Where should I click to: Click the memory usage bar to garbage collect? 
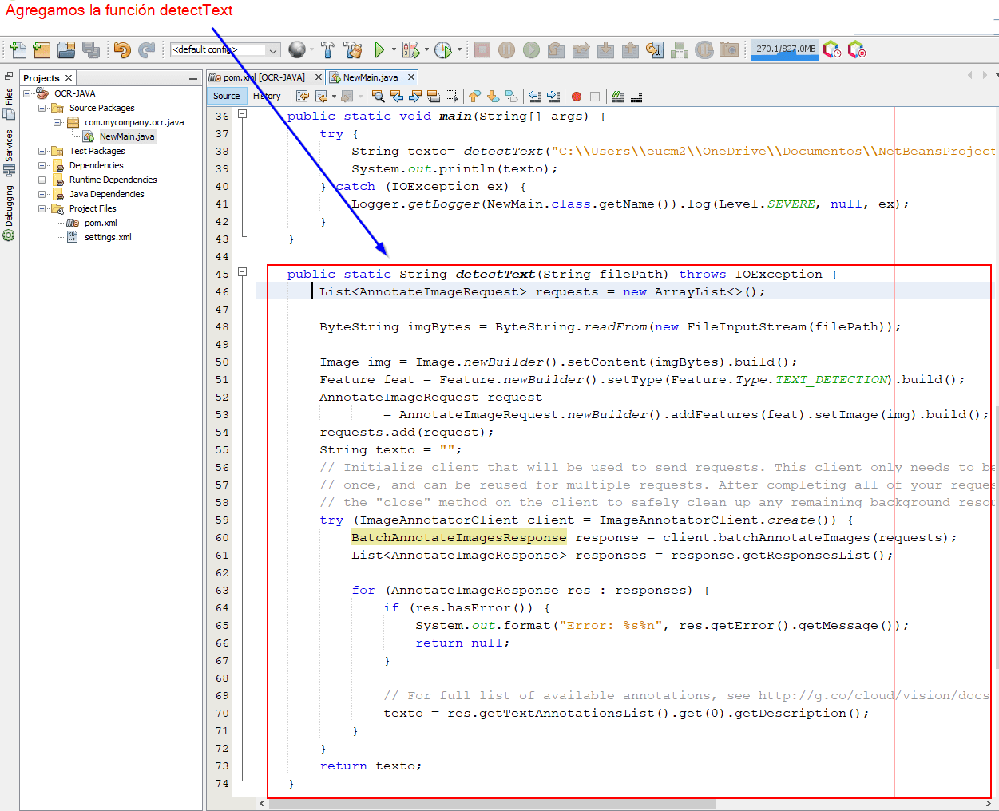coord(785,49)
